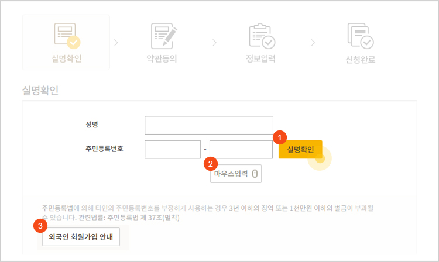Go to the 정보입력 step label
Viewport: 439px width, 262px height.
coord(260,59)
